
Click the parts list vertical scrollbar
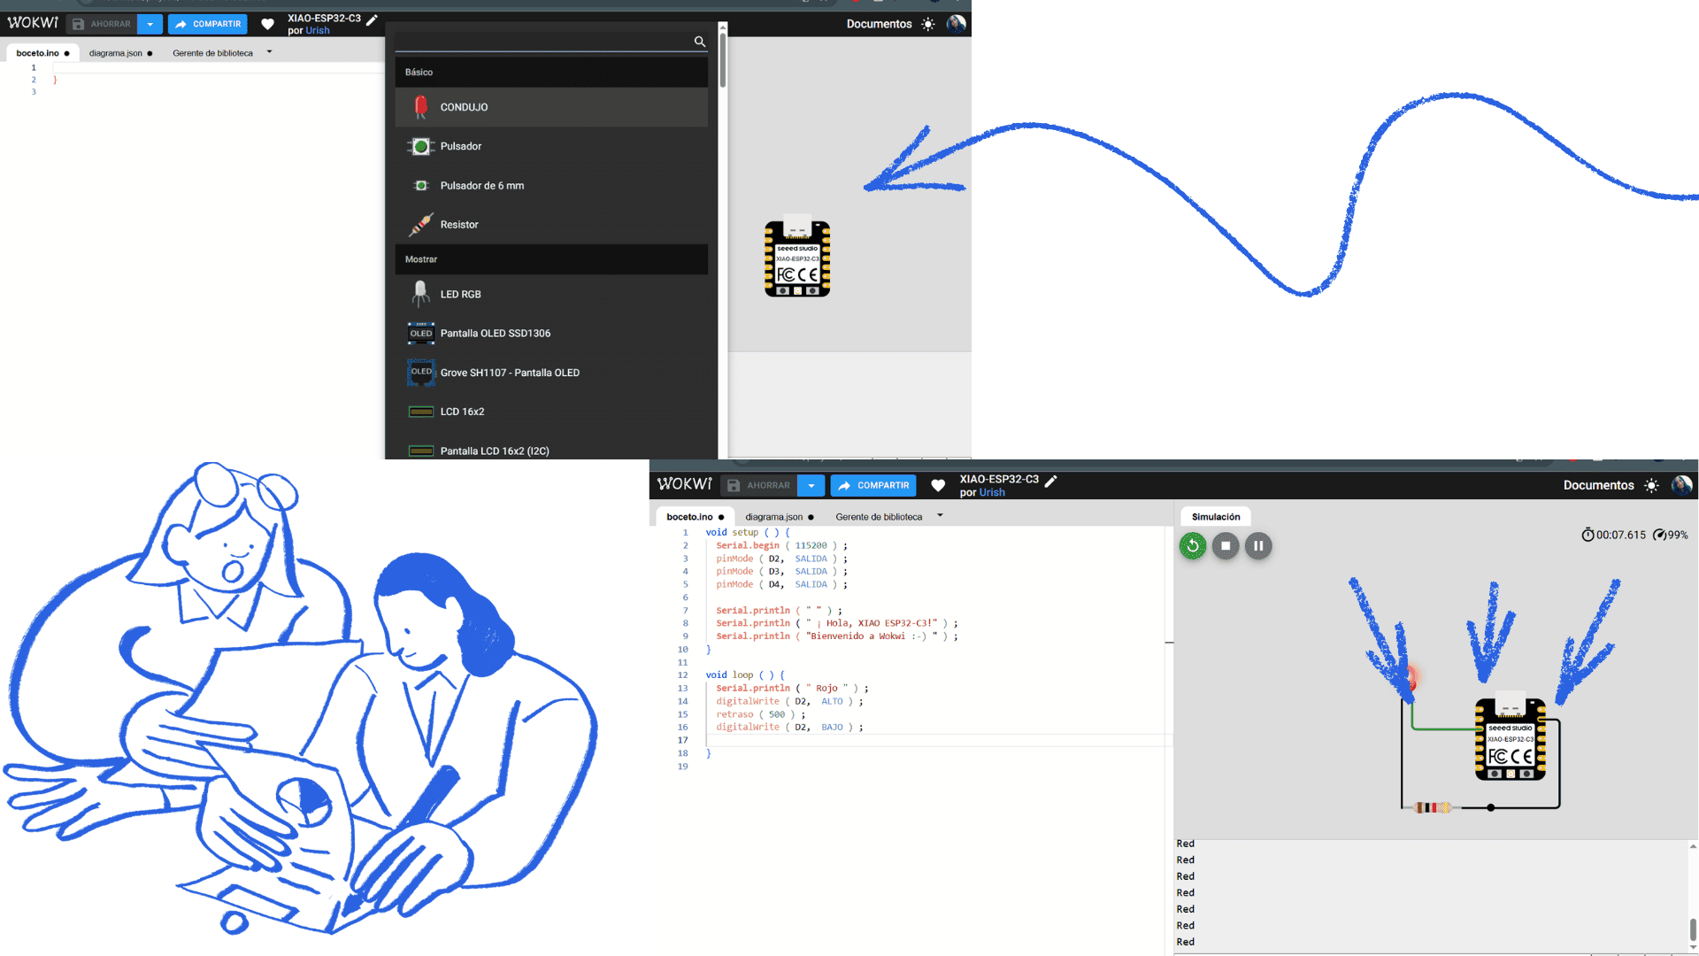(722, 60)
